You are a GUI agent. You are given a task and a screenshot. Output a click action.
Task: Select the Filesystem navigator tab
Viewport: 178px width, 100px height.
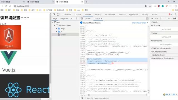(x=64, y=19)
